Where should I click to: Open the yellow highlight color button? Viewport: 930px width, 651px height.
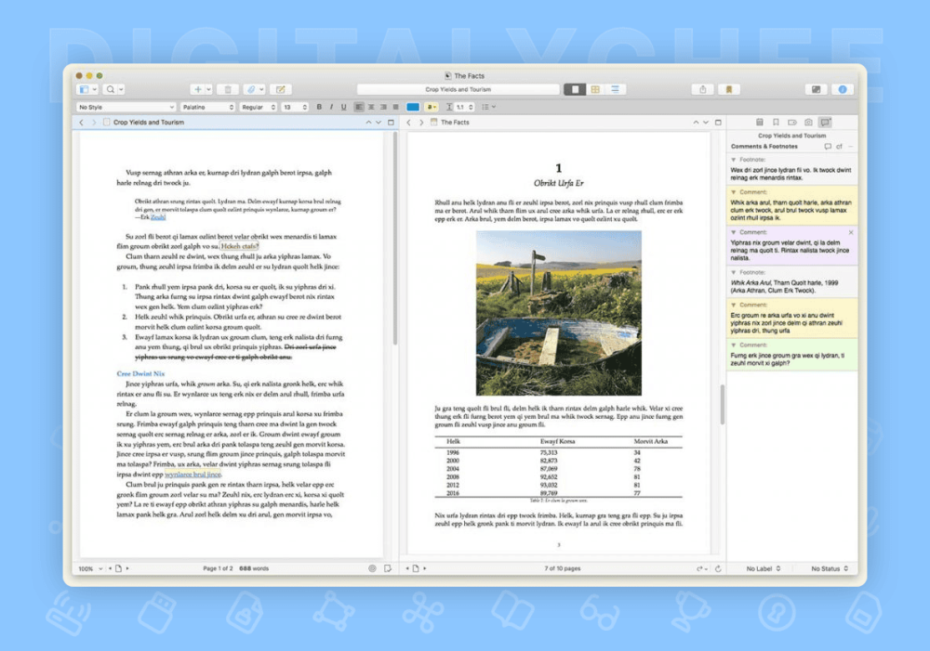432,107
